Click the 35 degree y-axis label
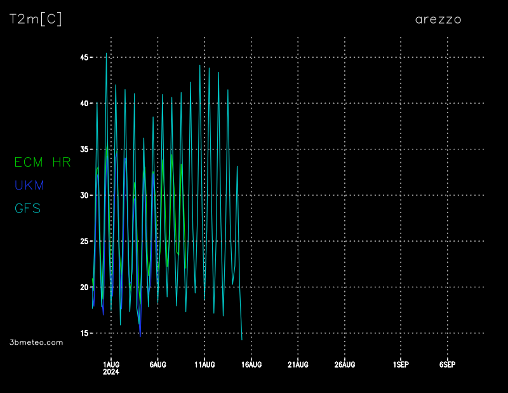Viewport: 508px width, 393px height. pyautogui.click(x=84, y=149)
